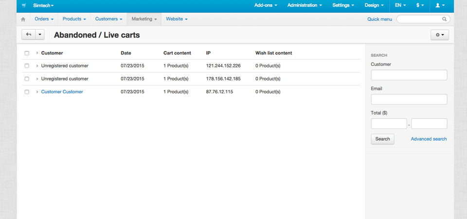
Task: Open the $ currency selector
Action: point(420,5)
